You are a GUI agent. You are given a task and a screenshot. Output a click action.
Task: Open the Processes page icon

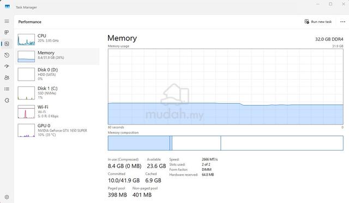7,32
